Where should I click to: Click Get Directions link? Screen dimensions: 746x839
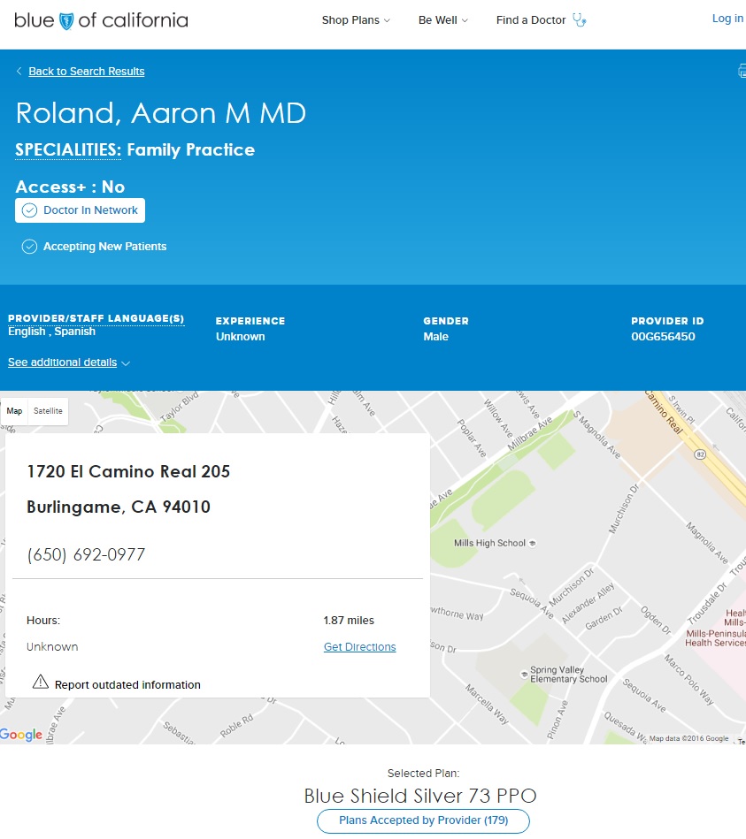360,647
